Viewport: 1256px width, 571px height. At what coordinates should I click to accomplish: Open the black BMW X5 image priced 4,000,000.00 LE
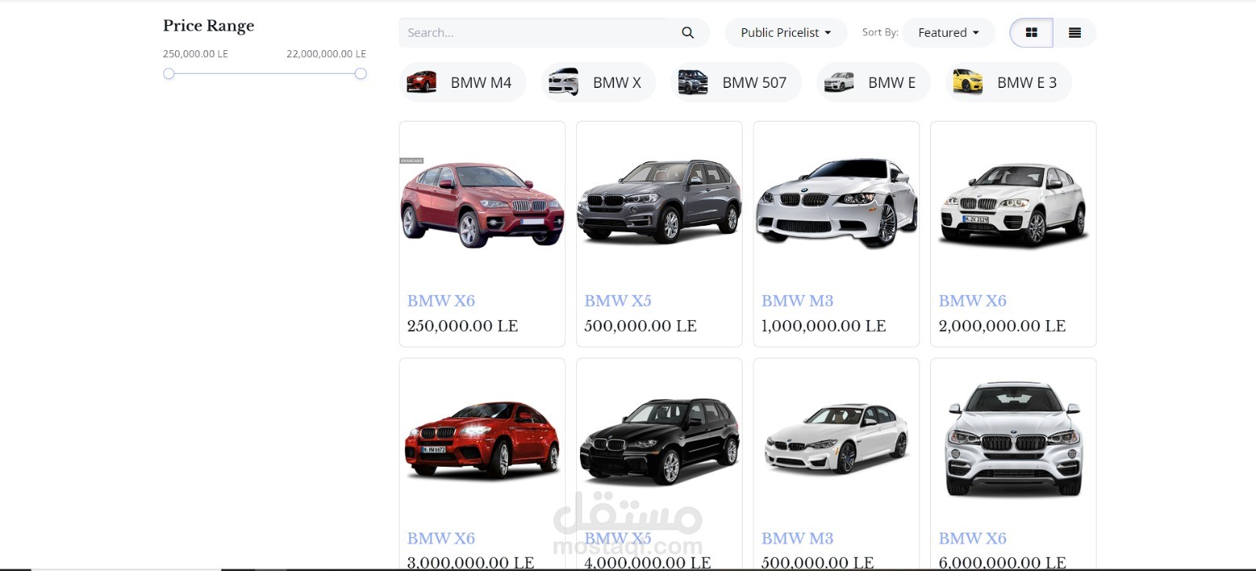pos(659,441)
